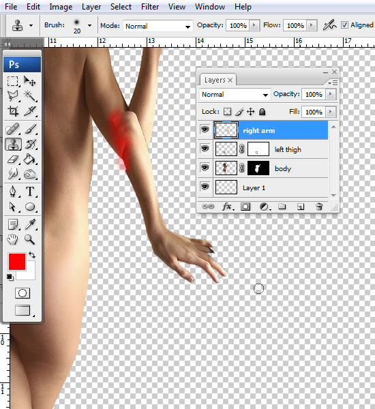Toggle visibility of the body layer
The width and height of the screenshot is (375, 409).
pos(205,168)
